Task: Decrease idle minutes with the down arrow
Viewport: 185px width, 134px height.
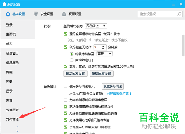Action: (103, 49)
